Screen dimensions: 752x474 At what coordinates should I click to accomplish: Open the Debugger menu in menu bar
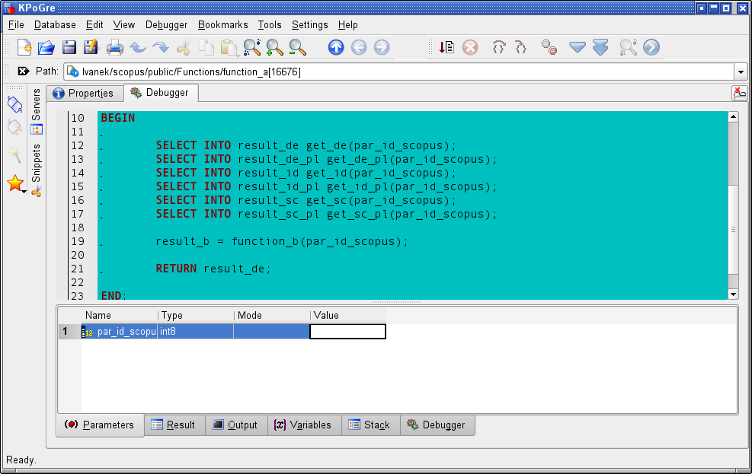click(x=166, y=24)
